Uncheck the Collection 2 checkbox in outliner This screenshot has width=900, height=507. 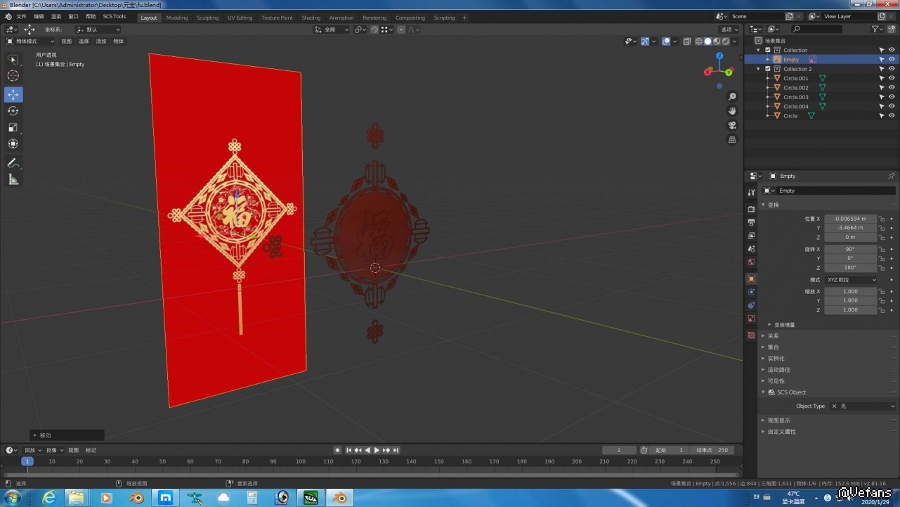[768, 69]
